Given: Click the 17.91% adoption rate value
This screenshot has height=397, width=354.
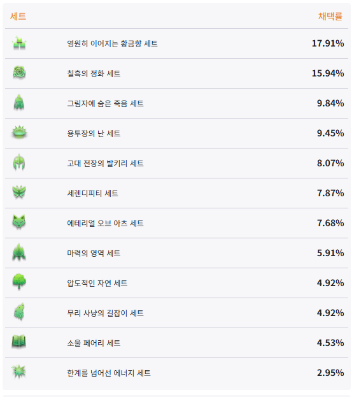Looking at the screenshot, I should [328, 43].
